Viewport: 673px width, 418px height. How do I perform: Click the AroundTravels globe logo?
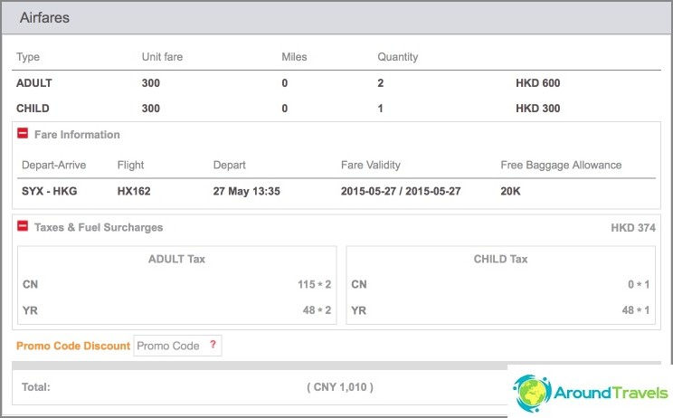(532, 393)
